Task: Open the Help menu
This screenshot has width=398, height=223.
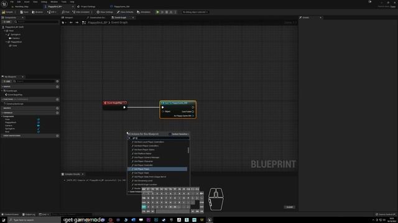Action: pos(72,2)
